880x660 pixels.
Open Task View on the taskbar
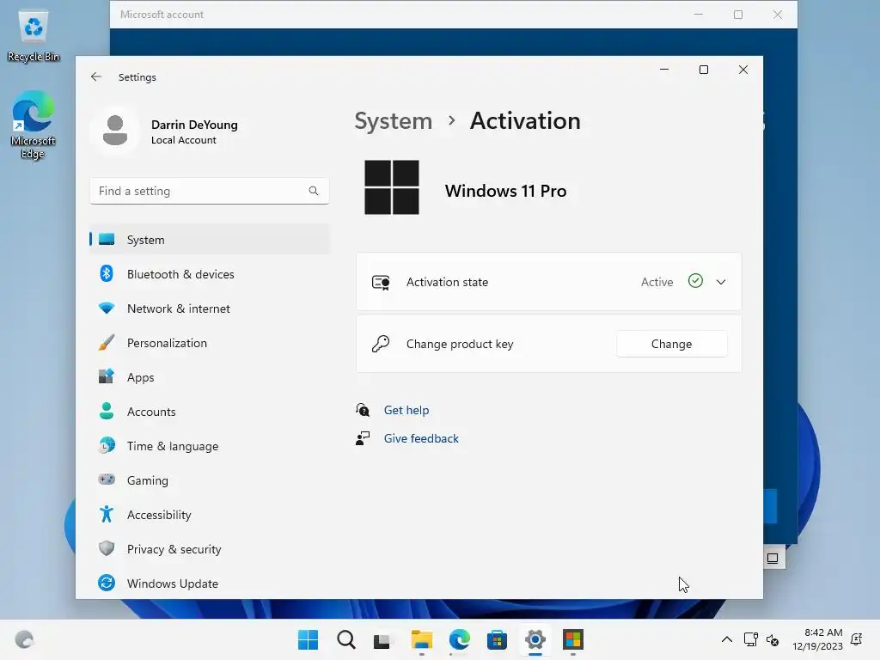[382, 639]
